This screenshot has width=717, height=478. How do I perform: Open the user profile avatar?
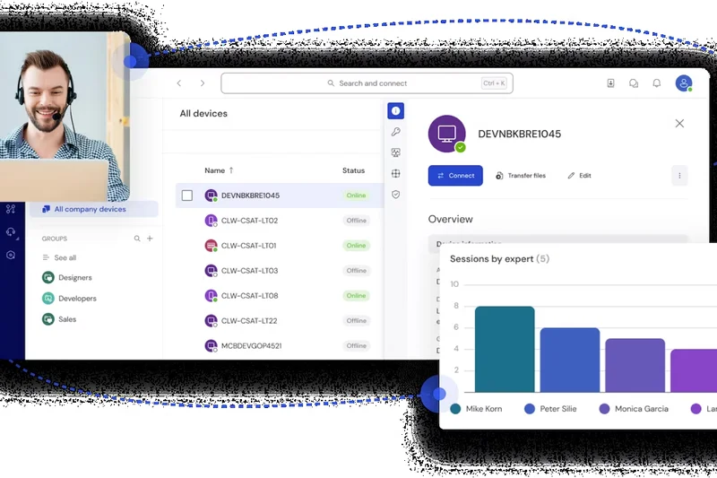pos(684,83)
